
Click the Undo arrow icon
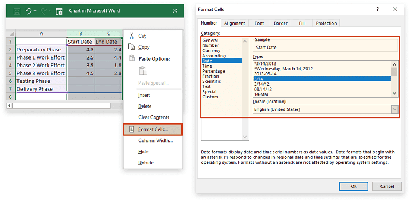tap(28, 11)
